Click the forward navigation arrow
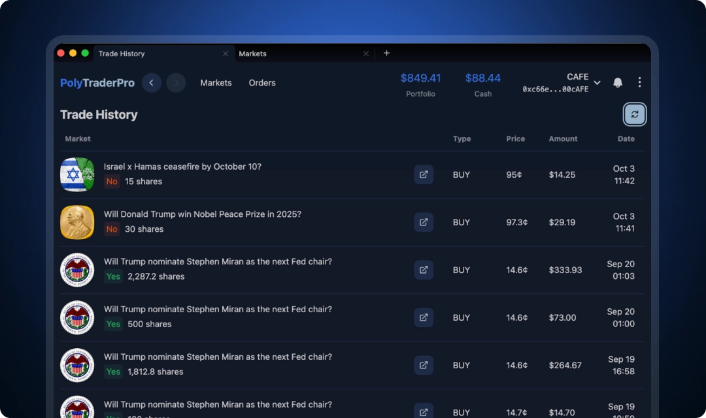This screenshot has height=418, width=706. point(175,82)
